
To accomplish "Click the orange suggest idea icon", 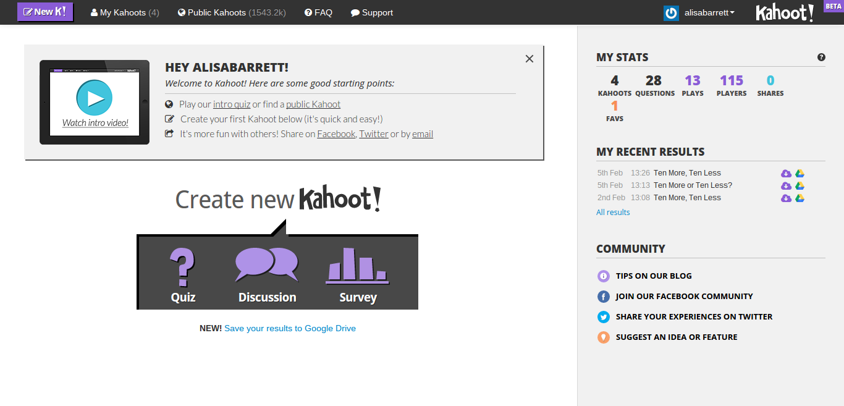I will (604, 337).
